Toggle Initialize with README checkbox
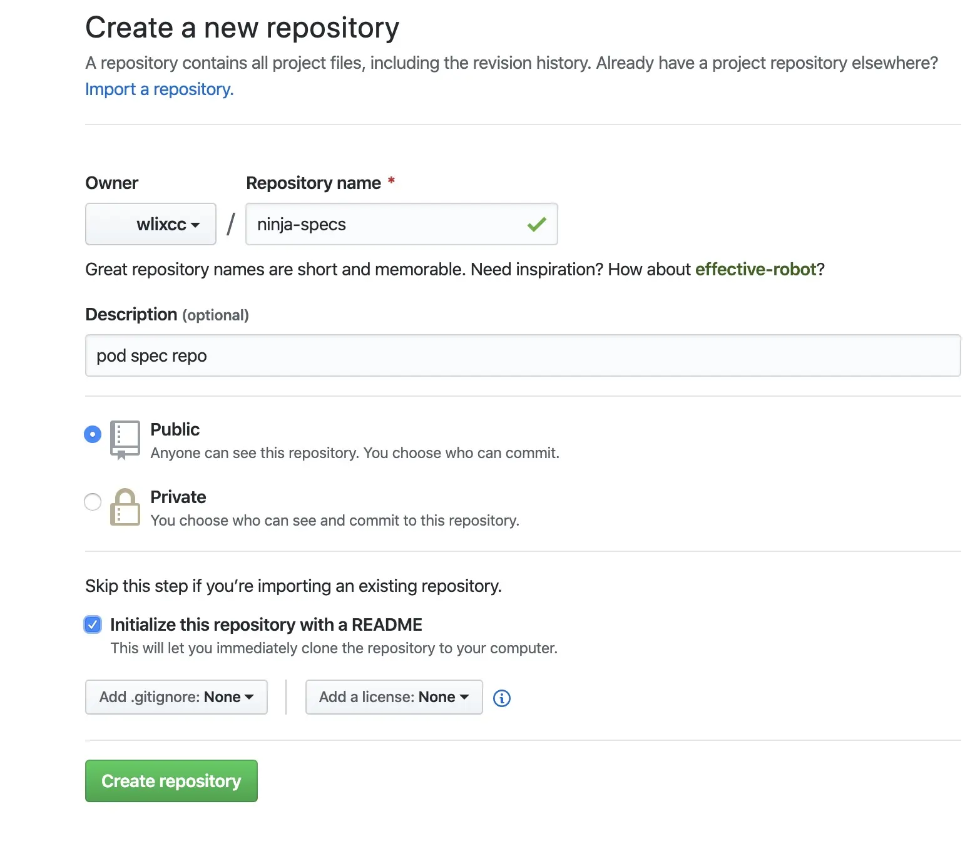This screenshot has height=846, width=980. [93, 624]
